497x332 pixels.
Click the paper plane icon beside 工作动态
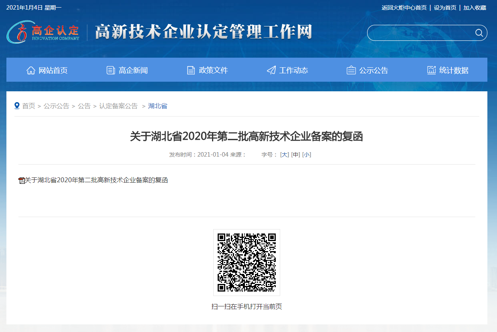(x=271, y=70)
